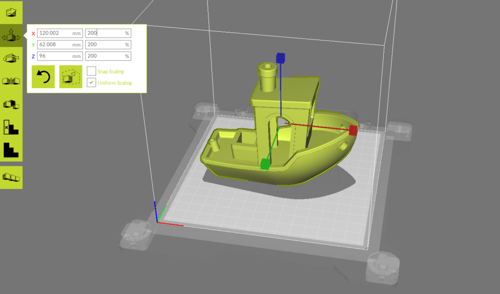This screenshot has height=294, width=500.
Task: Click the lowest sidebar tool with three cubes
Action: click(x=11, y=177)
